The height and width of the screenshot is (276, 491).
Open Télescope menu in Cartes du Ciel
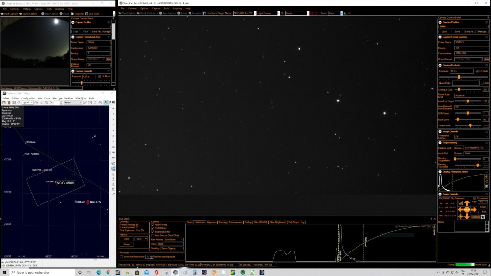pos(57,98)
